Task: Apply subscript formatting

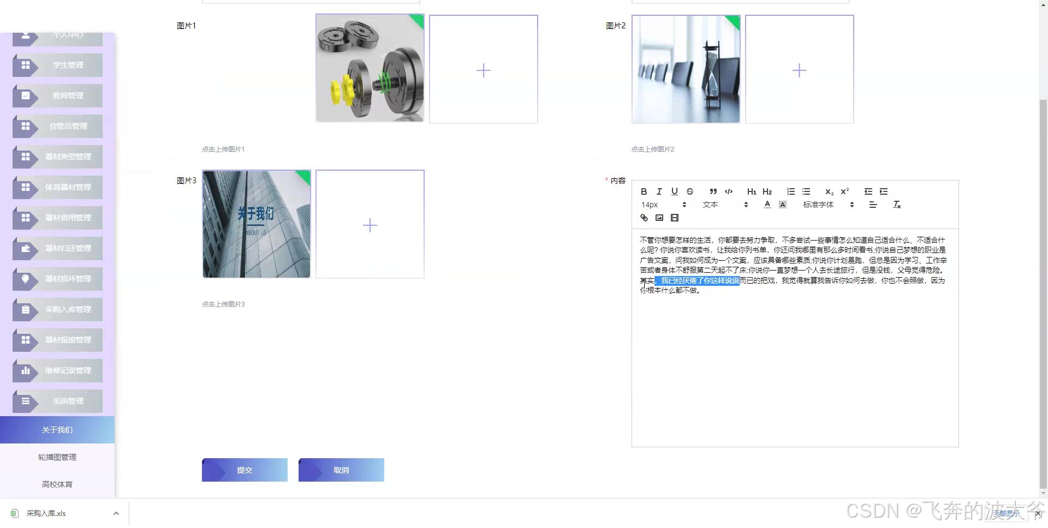Action: [829, 191]
